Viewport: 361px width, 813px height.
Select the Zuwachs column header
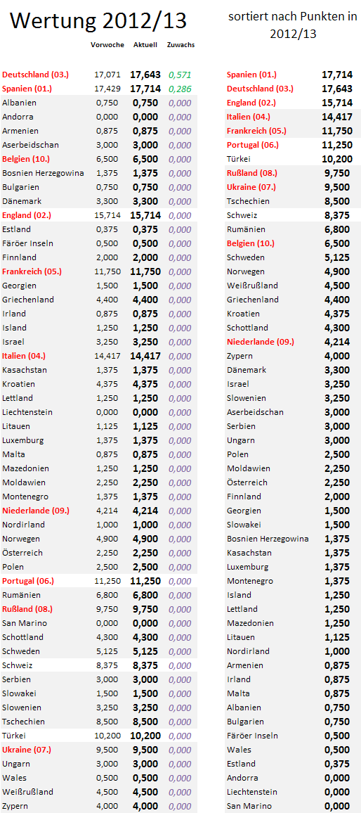(180, 44)
